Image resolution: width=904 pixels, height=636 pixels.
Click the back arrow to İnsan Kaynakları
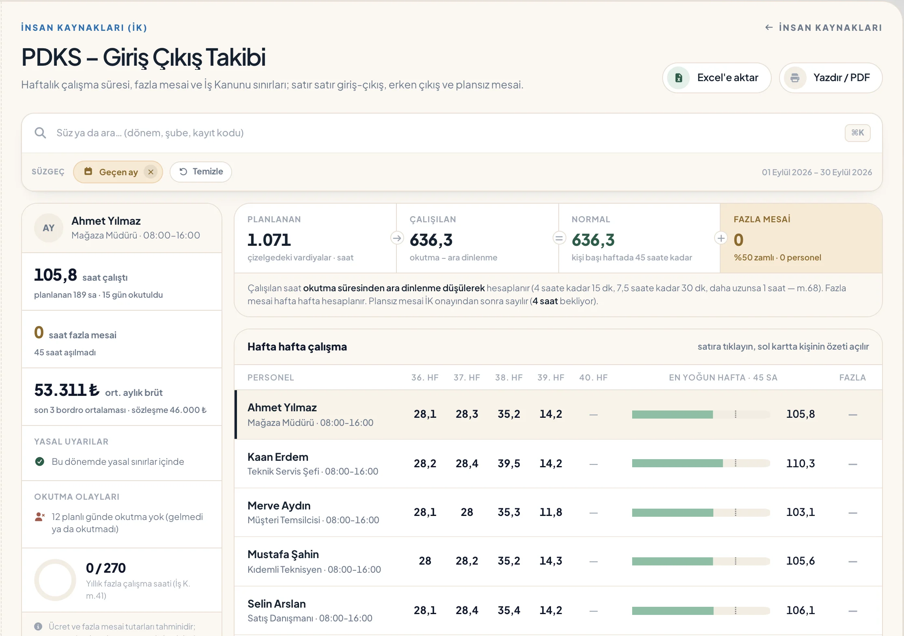click(x=769, y=28)
